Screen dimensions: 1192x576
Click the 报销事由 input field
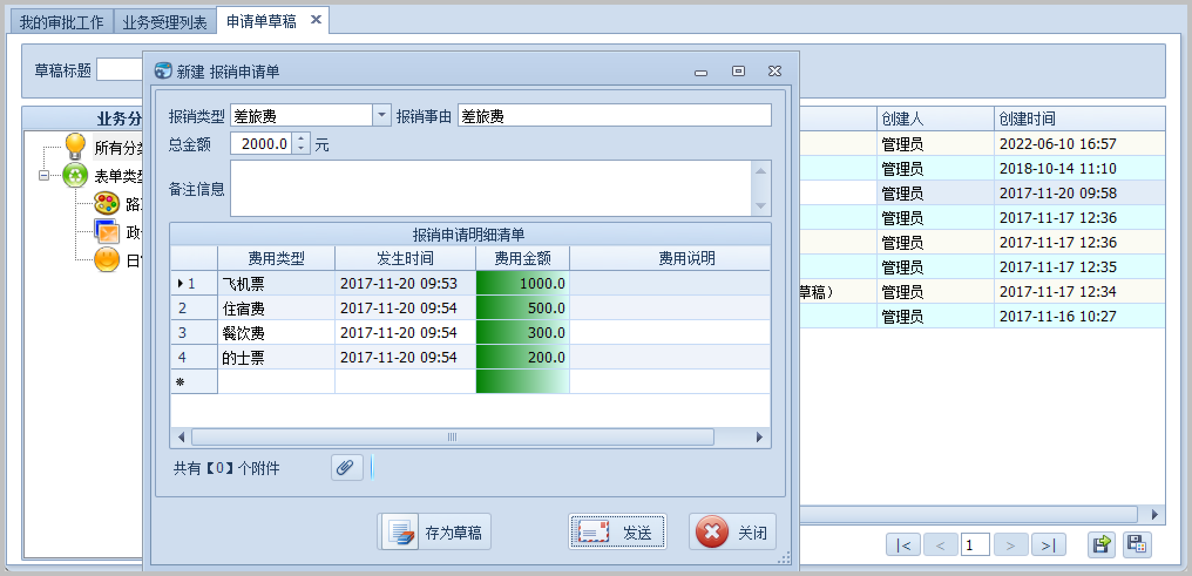point(614,116)
